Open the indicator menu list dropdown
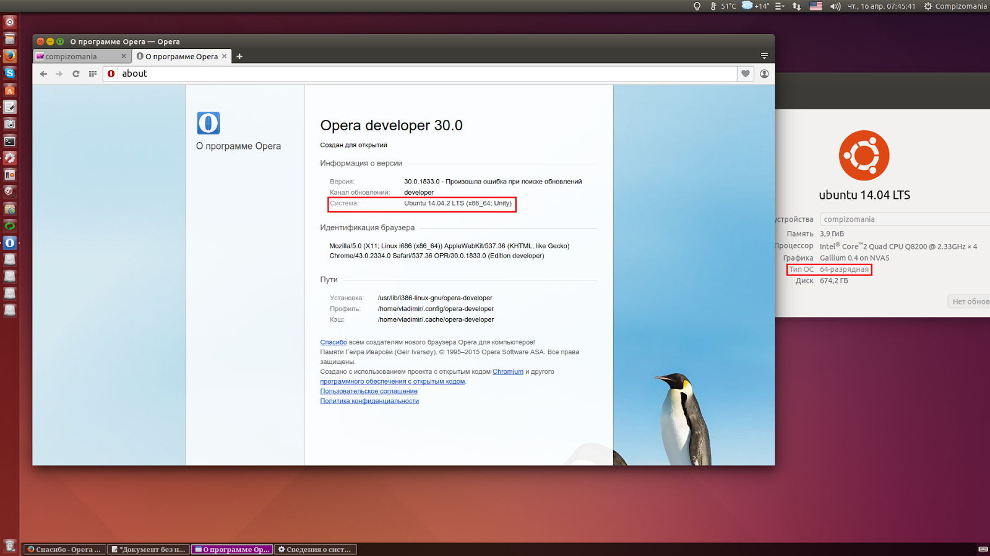Image resolution: width=990 pixels, height=556 pixels. [780, 6]
